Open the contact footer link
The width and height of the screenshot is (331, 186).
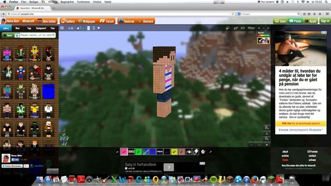coord(312,156)
